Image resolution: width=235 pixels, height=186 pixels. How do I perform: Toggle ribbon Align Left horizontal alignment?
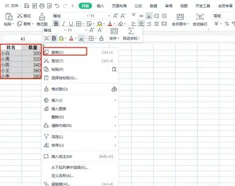click(134, 24)
